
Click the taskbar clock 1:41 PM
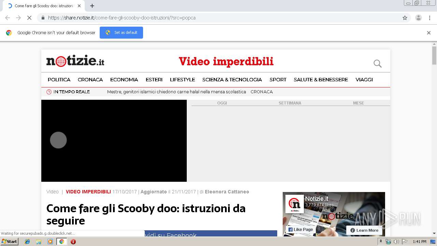(420, 242)
